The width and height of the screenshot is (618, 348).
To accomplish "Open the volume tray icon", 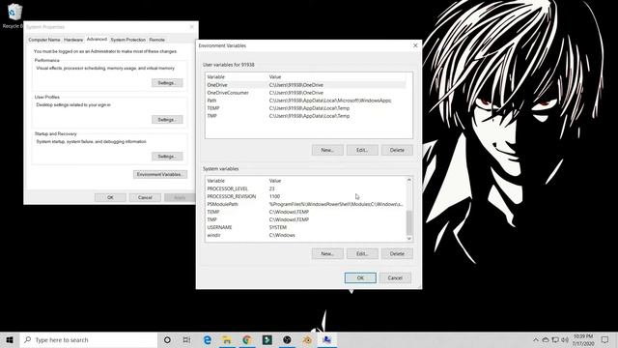I will click(565, 339).
